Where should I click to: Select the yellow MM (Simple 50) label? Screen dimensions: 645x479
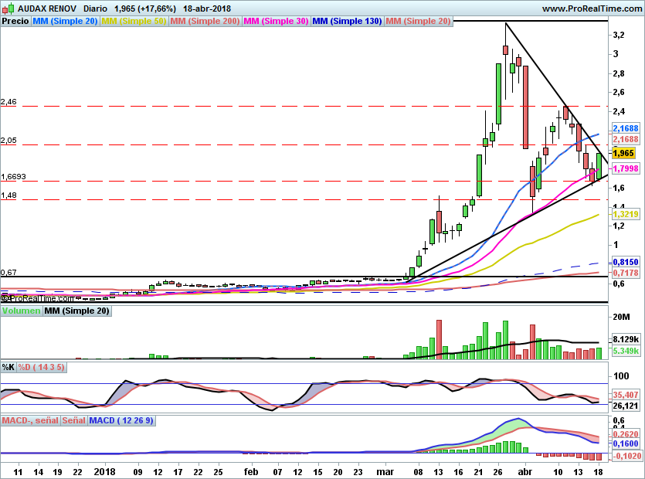(x=134, y=22)
